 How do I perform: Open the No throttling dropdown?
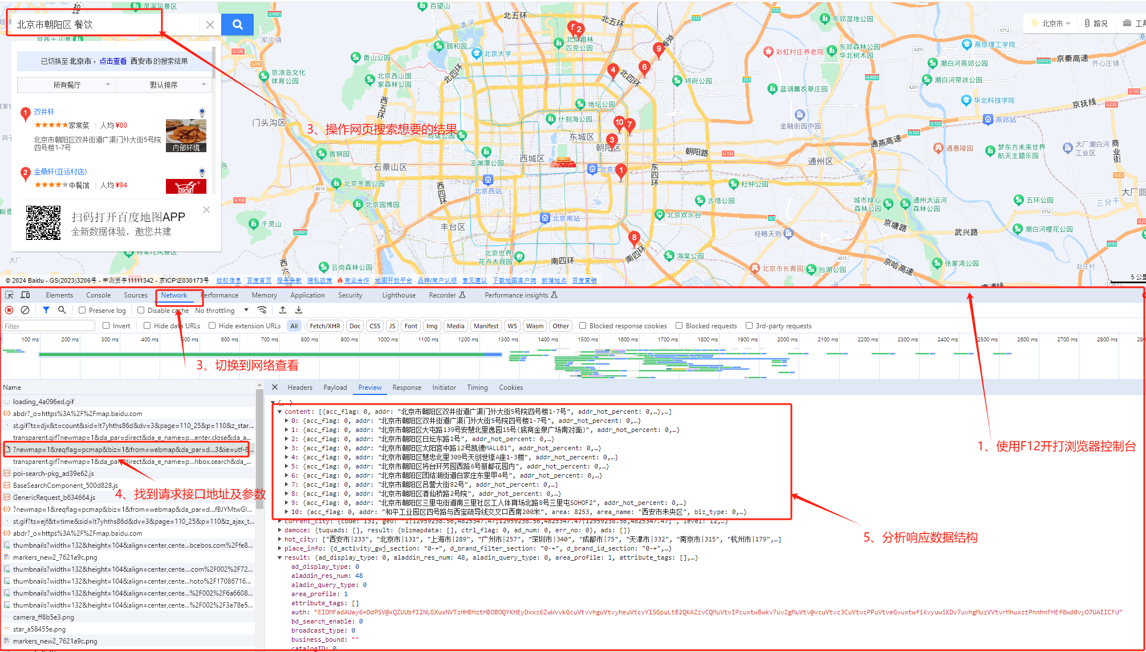[222, 311]
